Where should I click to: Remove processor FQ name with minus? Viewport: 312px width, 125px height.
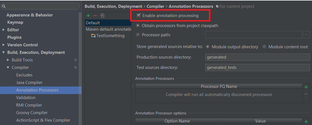tap(306, 94)
